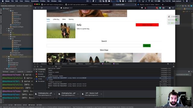Open terminal panel settings gear in IDE
The image size is (193, 108).
189,71
